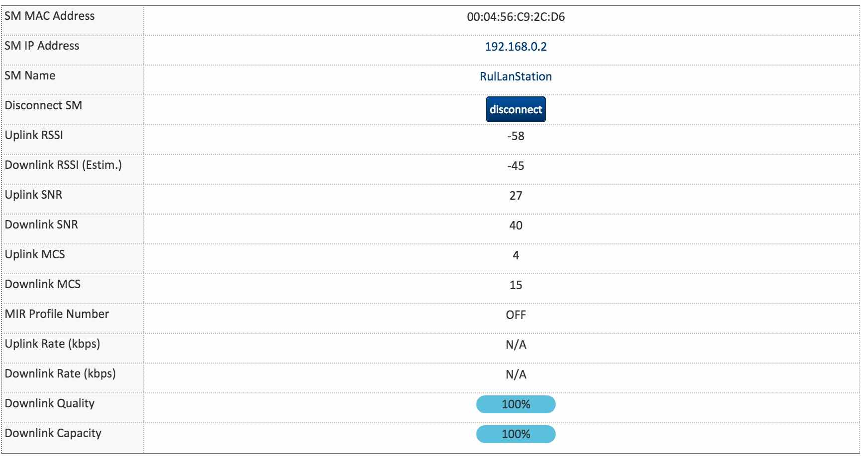Click the Disconnect SM row label

pyautogui.click(x=43, y=105)
